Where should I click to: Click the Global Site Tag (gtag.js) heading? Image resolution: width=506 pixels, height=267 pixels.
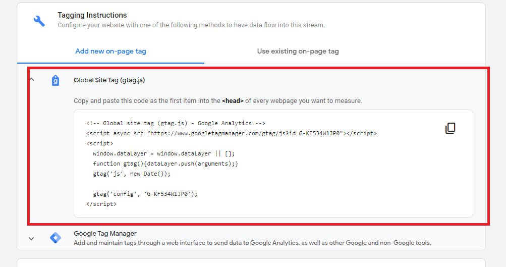pos(109,80)
